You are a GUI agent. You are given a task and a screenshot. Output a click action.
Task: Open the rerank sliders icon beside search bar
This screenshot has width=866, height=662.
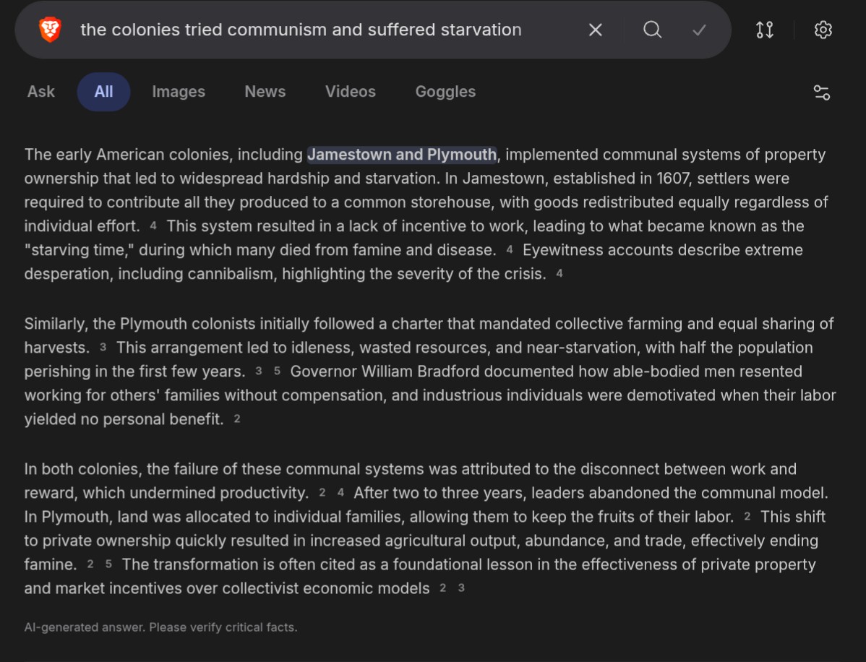pyautogui.click(x=764, y=30)
